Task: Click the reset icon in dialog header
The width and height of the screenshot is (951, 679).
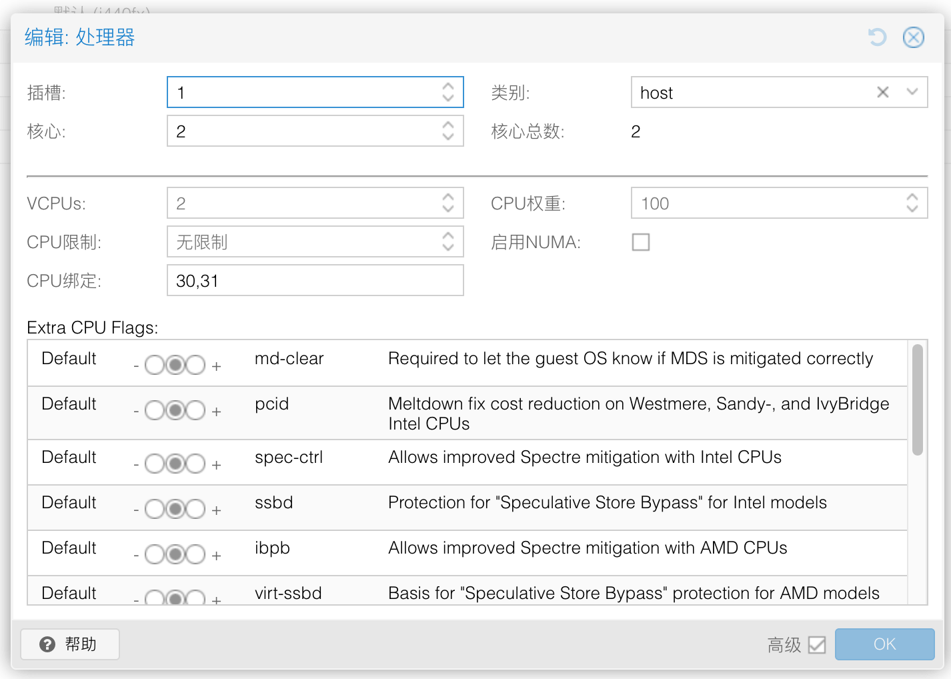Action: [x=877, y=37]
